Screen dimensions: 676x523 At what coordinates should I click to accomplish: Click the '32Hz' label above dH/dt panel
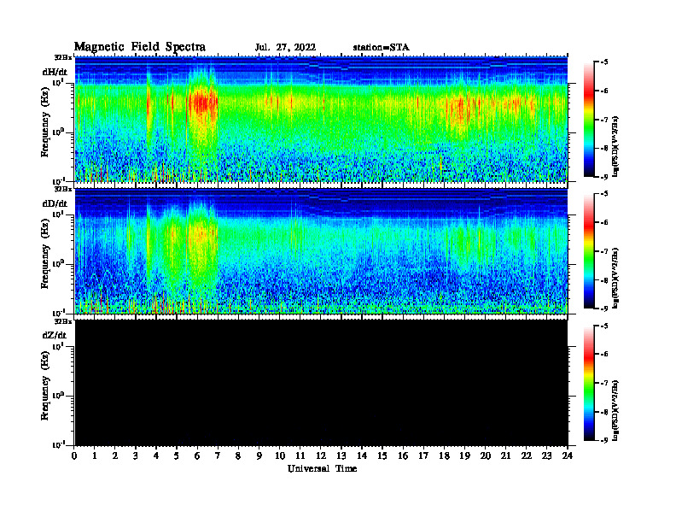coord(63,57)
